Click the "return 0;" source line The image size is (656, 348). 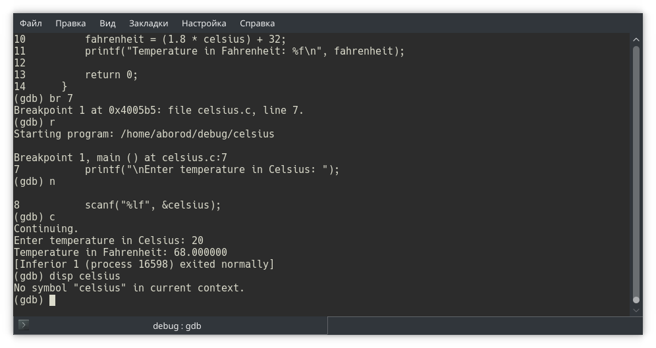pos(111,75)
